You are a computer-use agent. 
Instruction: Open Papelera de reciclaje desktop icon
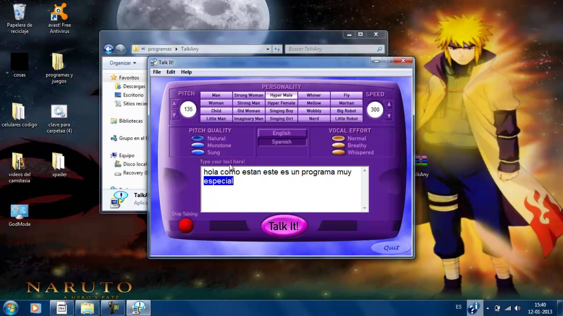tap(19, 18)
